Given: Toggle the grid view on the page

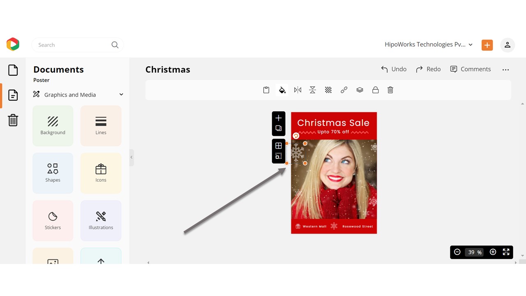Looking at the screenshot, I should click(279, 145).
